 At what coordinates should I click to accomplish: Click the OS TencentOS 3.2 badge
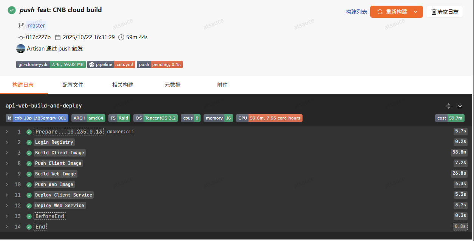pyautogui.click(x=156, y=118)
